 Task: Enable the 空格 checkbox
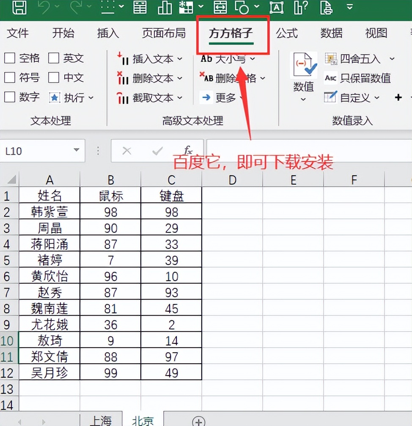(x=10, y=58)
